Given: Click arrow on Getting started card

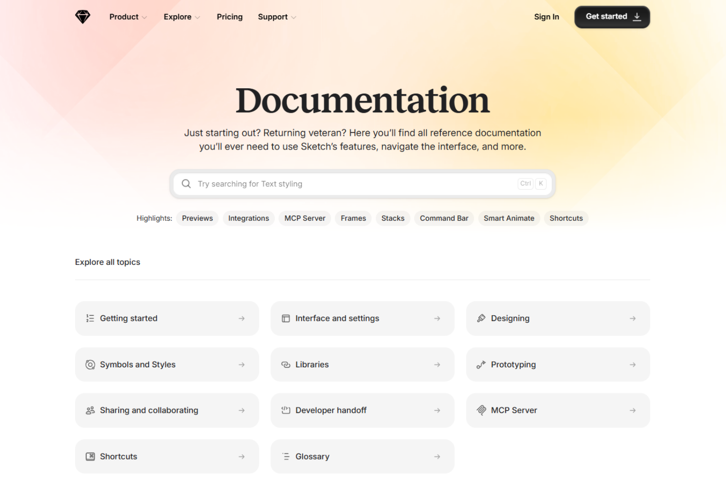Looking at the screenshot, I should (242, 318).
